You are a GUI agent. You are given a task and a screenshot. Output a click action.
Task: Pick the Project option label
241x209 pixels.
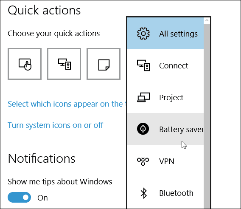tap(171, 98)
